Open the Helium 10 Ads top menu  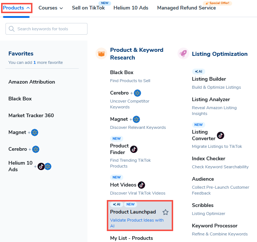click(x=132, y=8)
